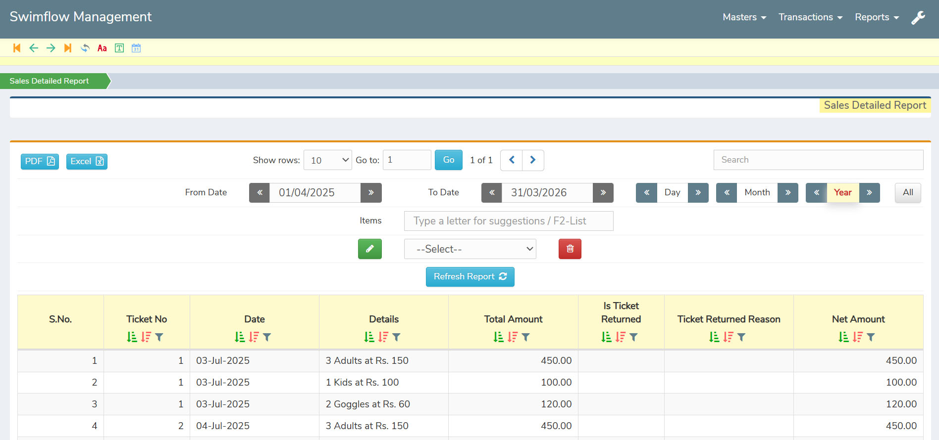This screenshot has width=939, height=440.
Task: Click the calendar icon in toolbar
Action: (136, 48)
